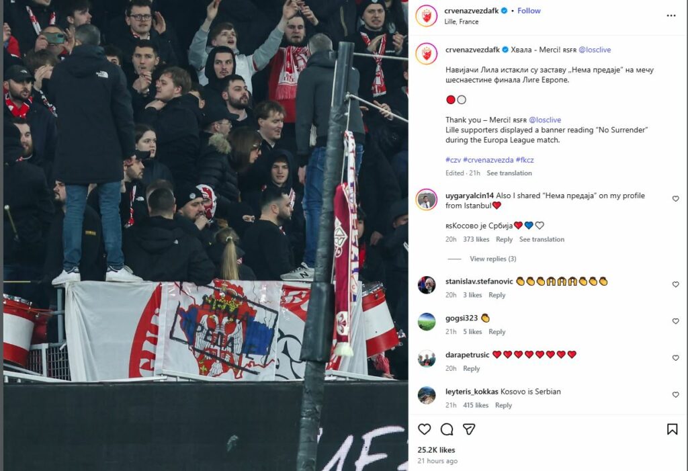The image size is (688, 471).
Task: View the 25.2K likes list
Action: click(436, 450)
